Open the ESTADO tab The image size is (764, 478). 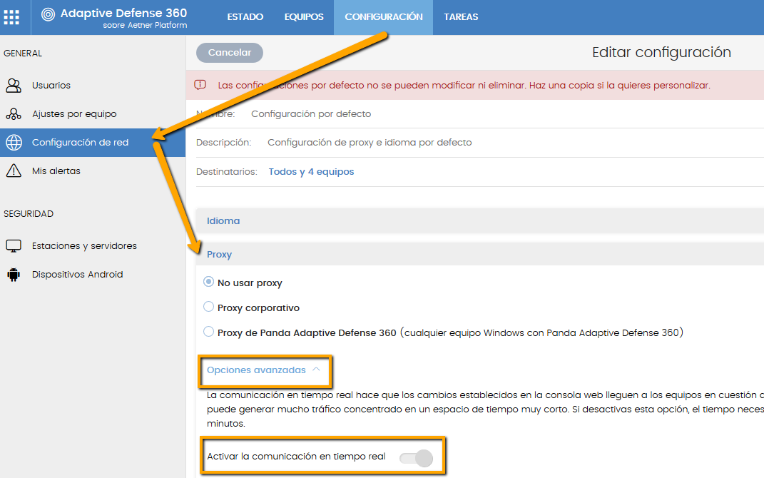tap(245, 17)
